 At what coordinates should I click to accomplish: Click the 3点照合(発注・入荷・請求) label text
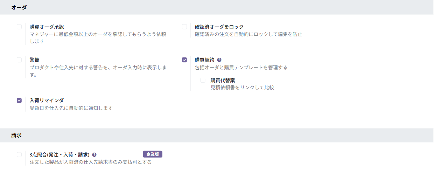59,155
